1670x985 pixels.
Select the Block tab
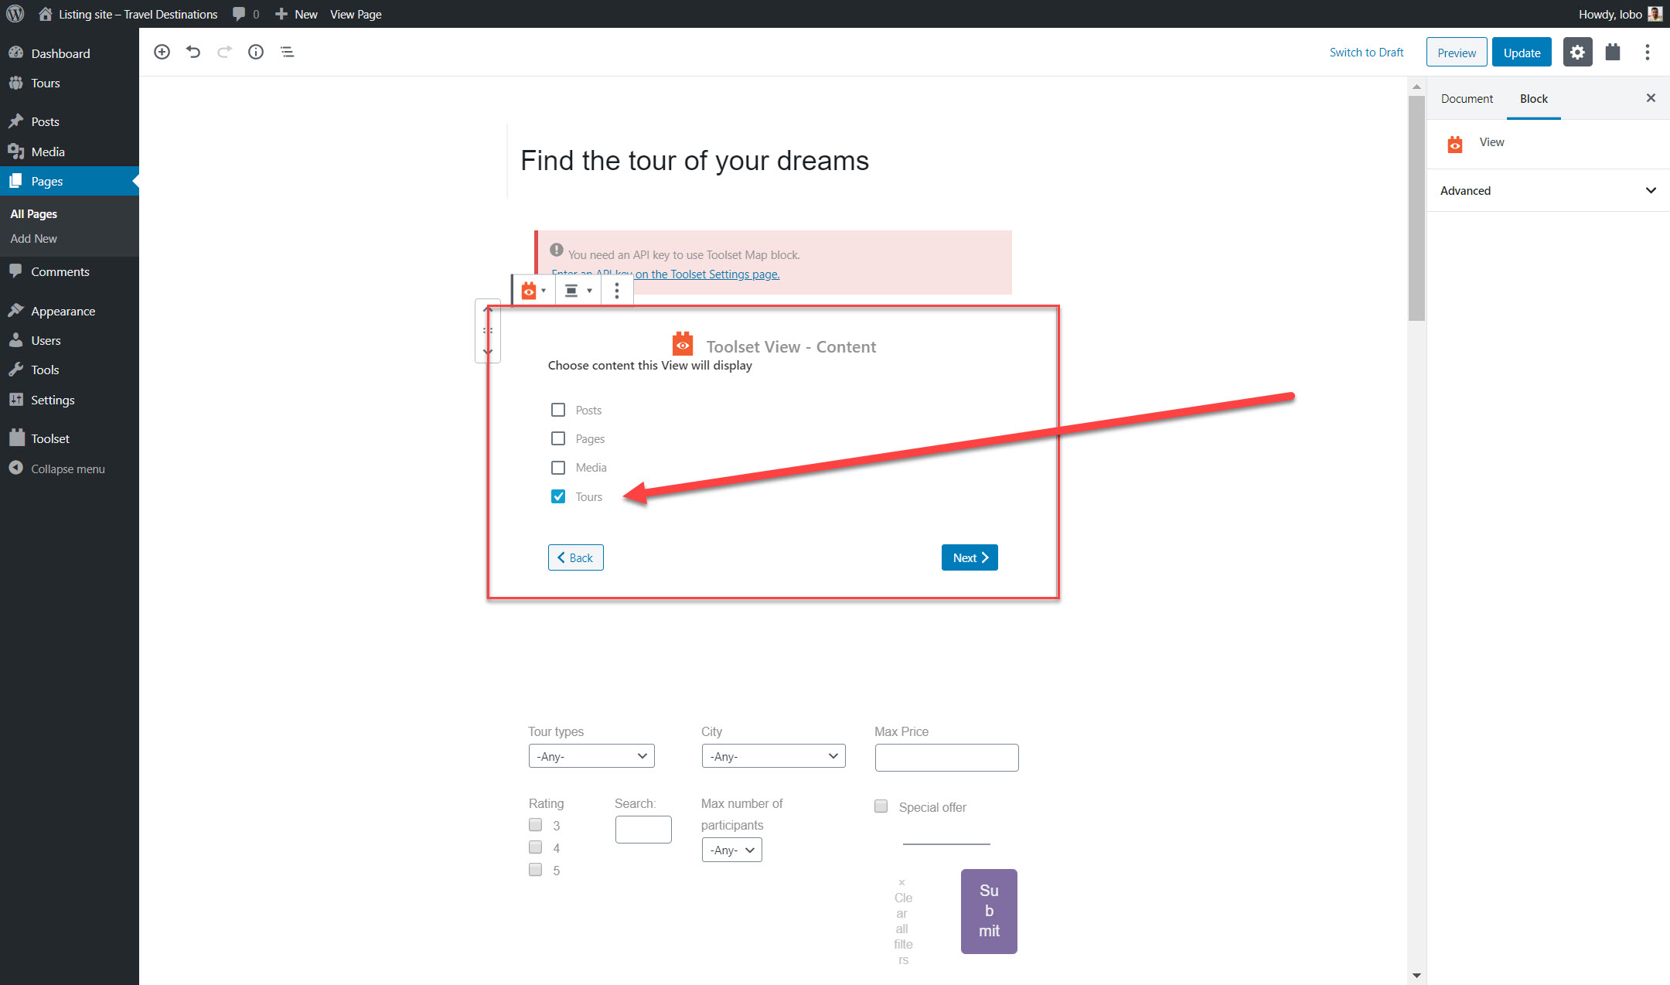click(x=1534, y=98)
